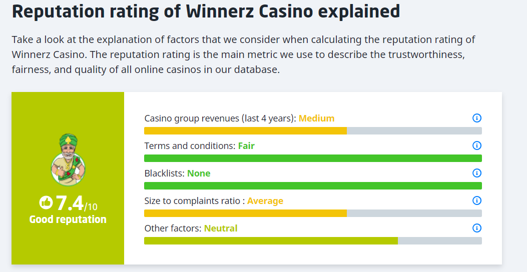Click the green 'Fair' terms label

246,146
